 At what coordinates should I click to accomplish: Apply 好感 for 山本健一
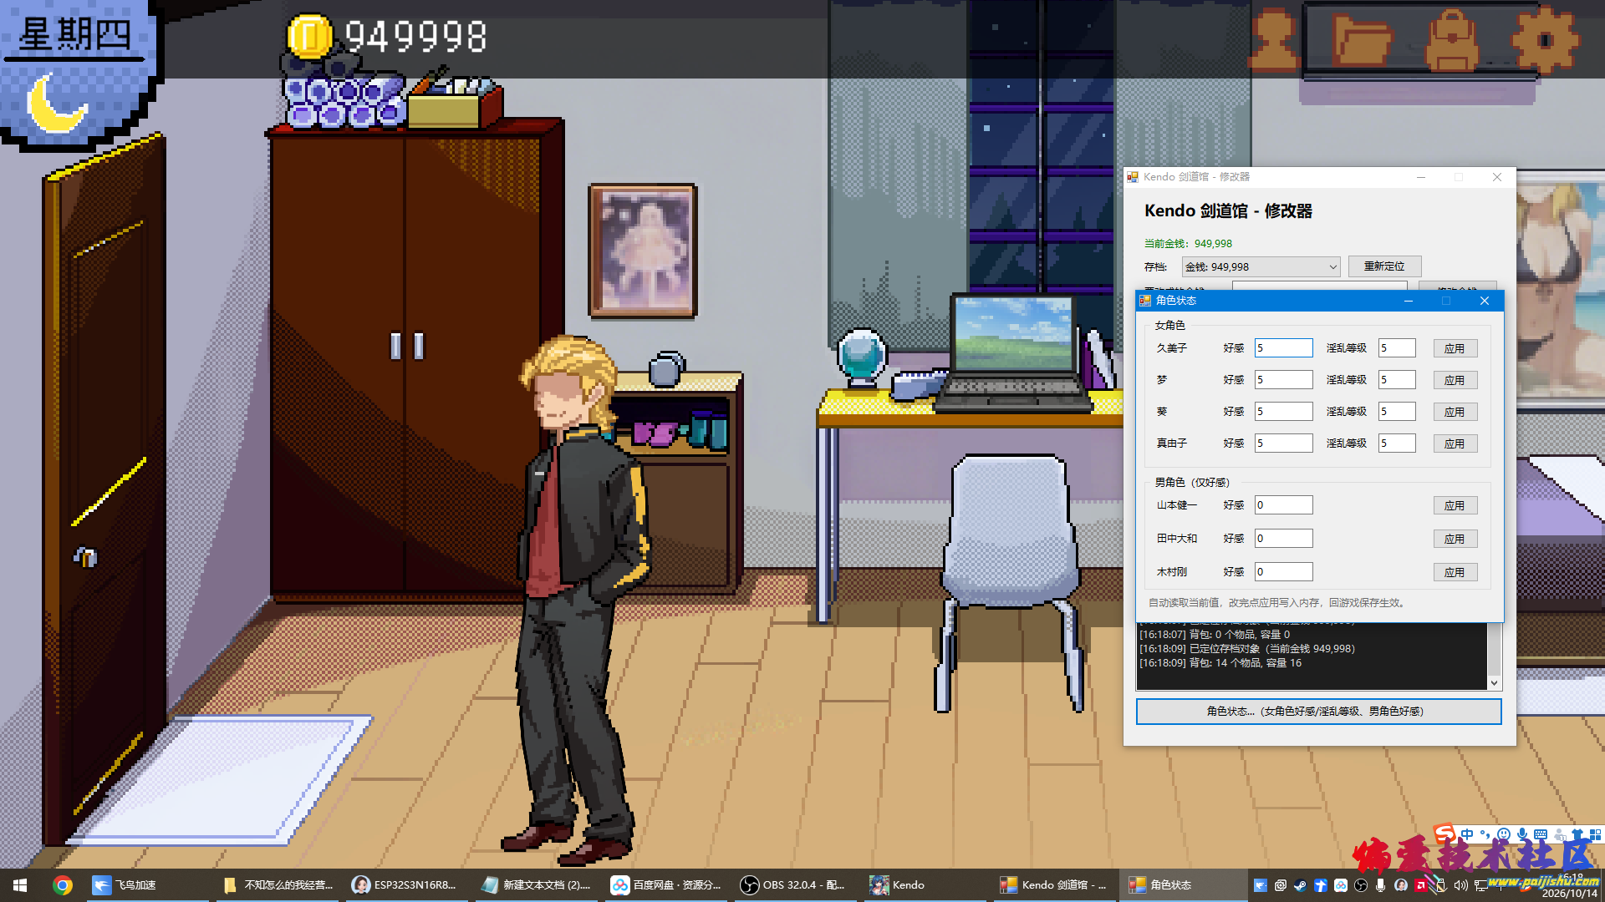tap(1455, 505)
